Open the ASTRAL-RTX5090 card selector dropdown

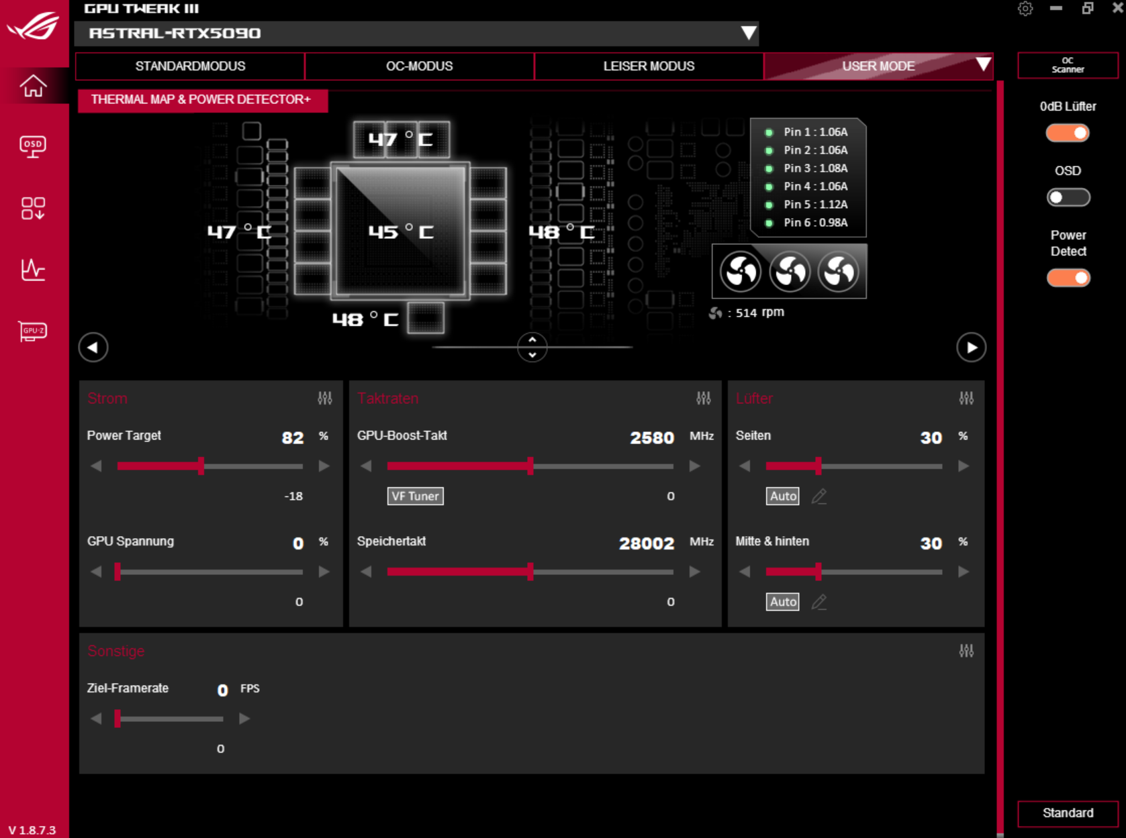click(x=748, y=32)
